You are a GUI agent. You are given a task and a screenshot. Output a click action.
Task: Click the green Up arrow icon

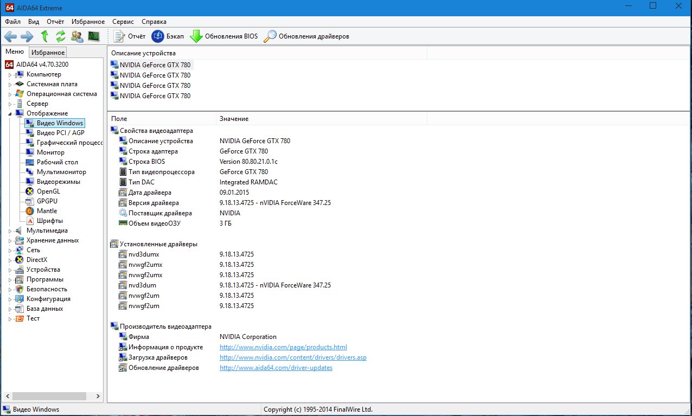(x=45, y=36)
